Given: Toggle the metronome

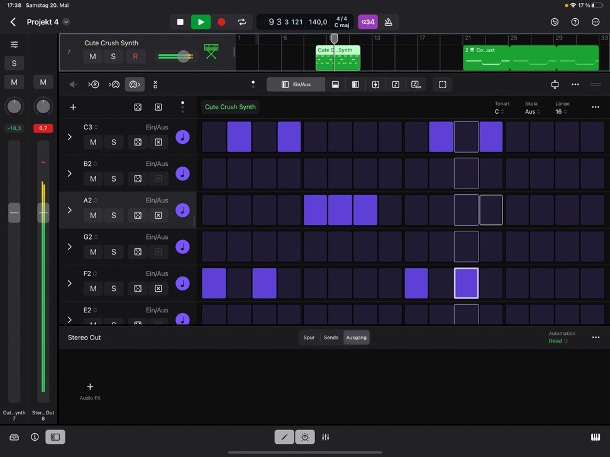Looking at the screenshot, I should click(x=388, y=22).
